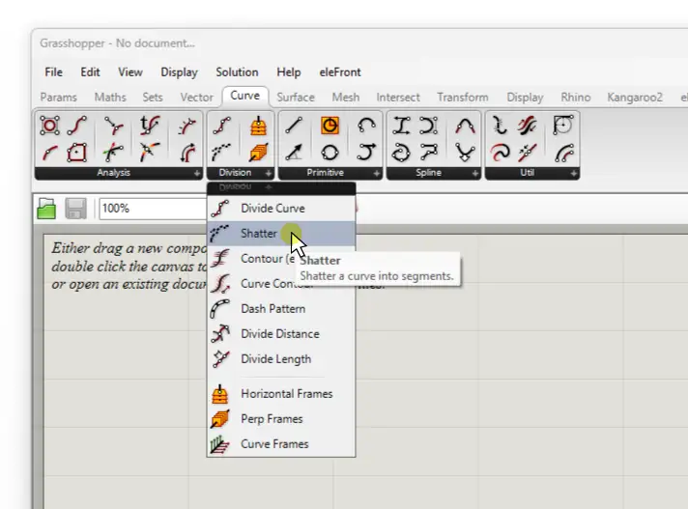The height and width of the screenshot is (509, 688).
Task: Switch to the Sets tab
Action: 153,97
